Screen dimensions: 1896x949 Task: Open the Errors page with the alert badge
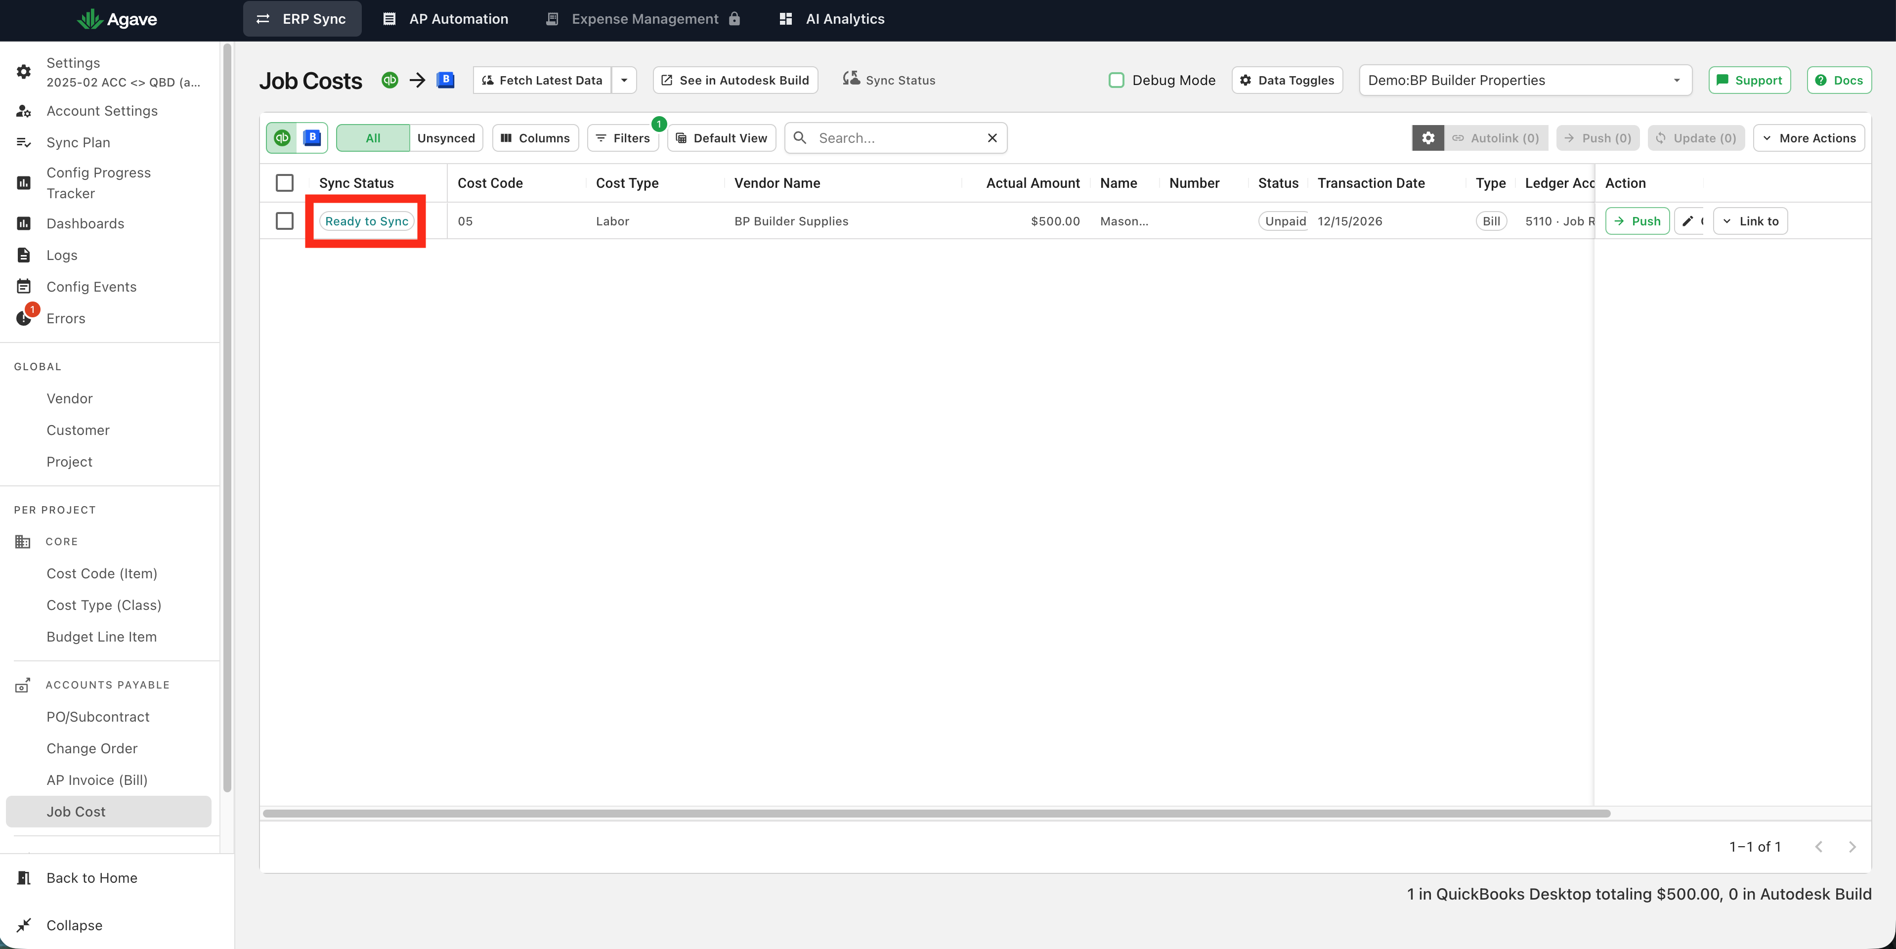click(x=66, y=318)
